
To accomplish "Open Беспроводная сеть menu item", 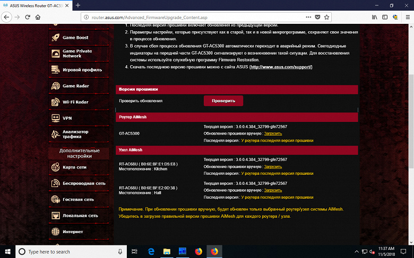I will [x=79, y=183].
